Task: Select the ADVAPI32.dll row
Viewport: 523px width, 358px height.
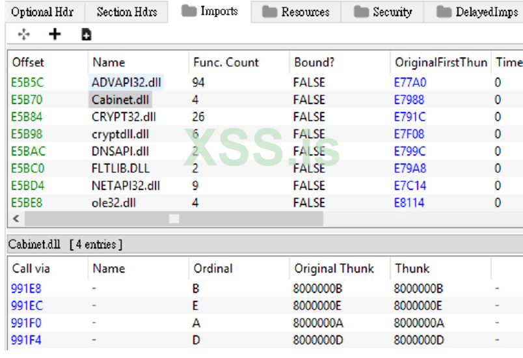Action: [265, 83]
